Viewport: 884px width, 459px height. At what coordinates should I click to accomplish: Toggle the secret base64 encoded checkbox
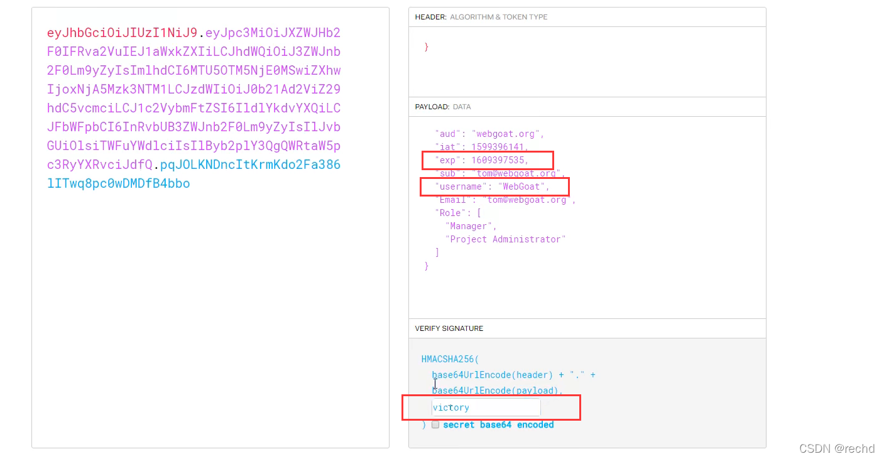(x=435, y=425)
